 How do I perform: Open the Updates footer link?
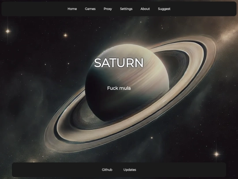[x=130, y=170]
